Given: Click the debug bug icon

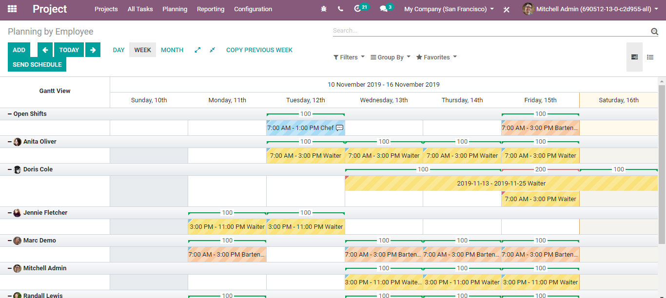Looking at the screenshot, I should (324, 9).
